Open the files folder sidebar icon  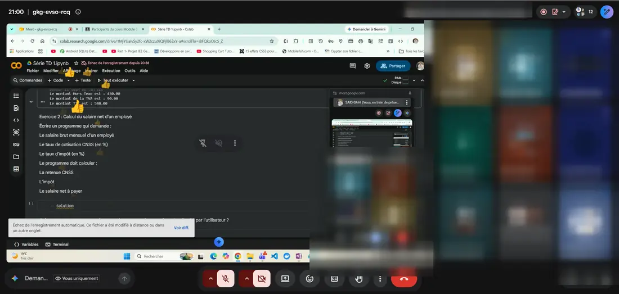tap(16, 157)
